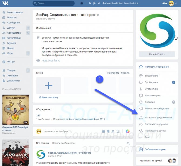Open Комментарии
This screenshot has width=181, height=166.
[x=153, y=95]
